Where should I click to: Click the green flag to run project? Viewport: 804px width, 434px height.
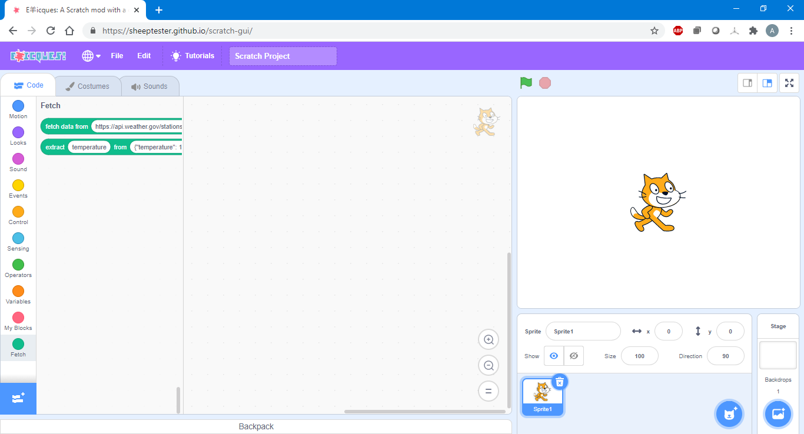(x=526, y=82)
